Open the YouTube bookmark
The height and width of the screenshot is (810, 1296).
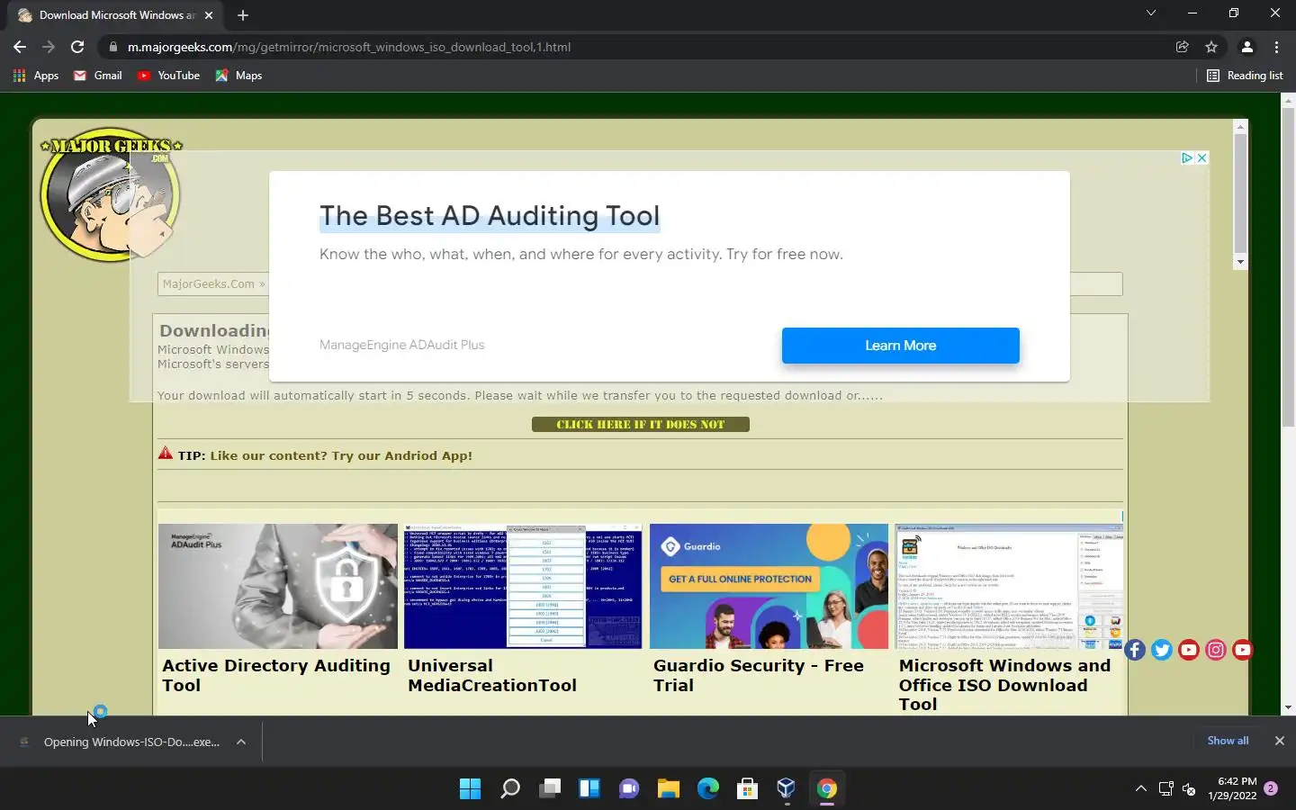tap(168, 76)
